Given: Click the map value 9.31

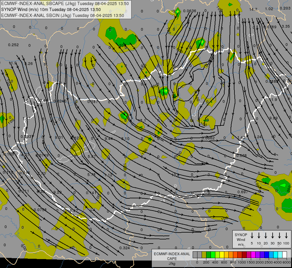Looking at the screenshot, I should 59,138.
